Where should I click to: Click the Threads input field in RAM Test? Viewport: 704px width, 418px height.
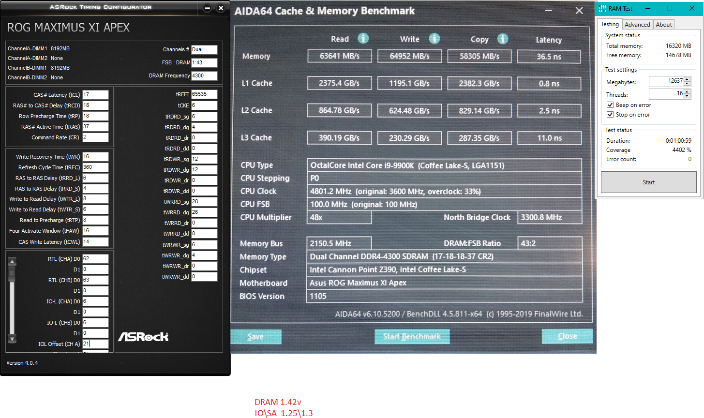coord(666,94)
